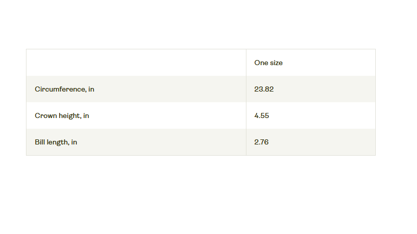Click the "One size" column header
The height and width of the screenshot is (234, 417).
coord(268,63)
